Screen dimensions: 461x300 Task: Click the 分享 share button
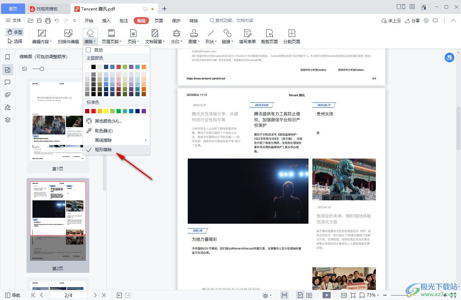point(412,21)
